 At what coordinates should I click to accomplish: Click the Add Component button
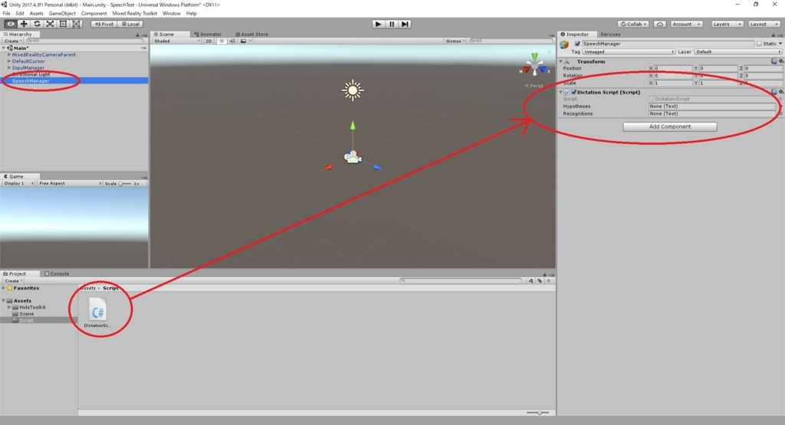pyautogui.click(x=670, y=126)
